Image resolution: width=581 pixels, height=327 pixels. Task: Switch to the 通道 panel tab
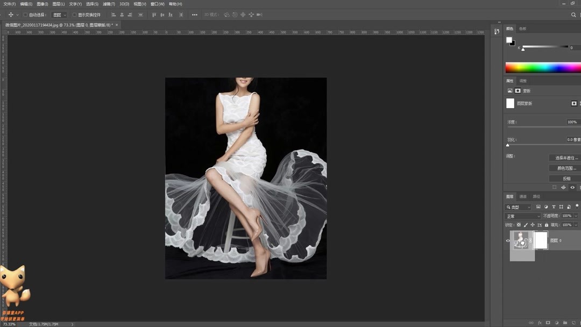pyautogui.click(x=523, y=197)
